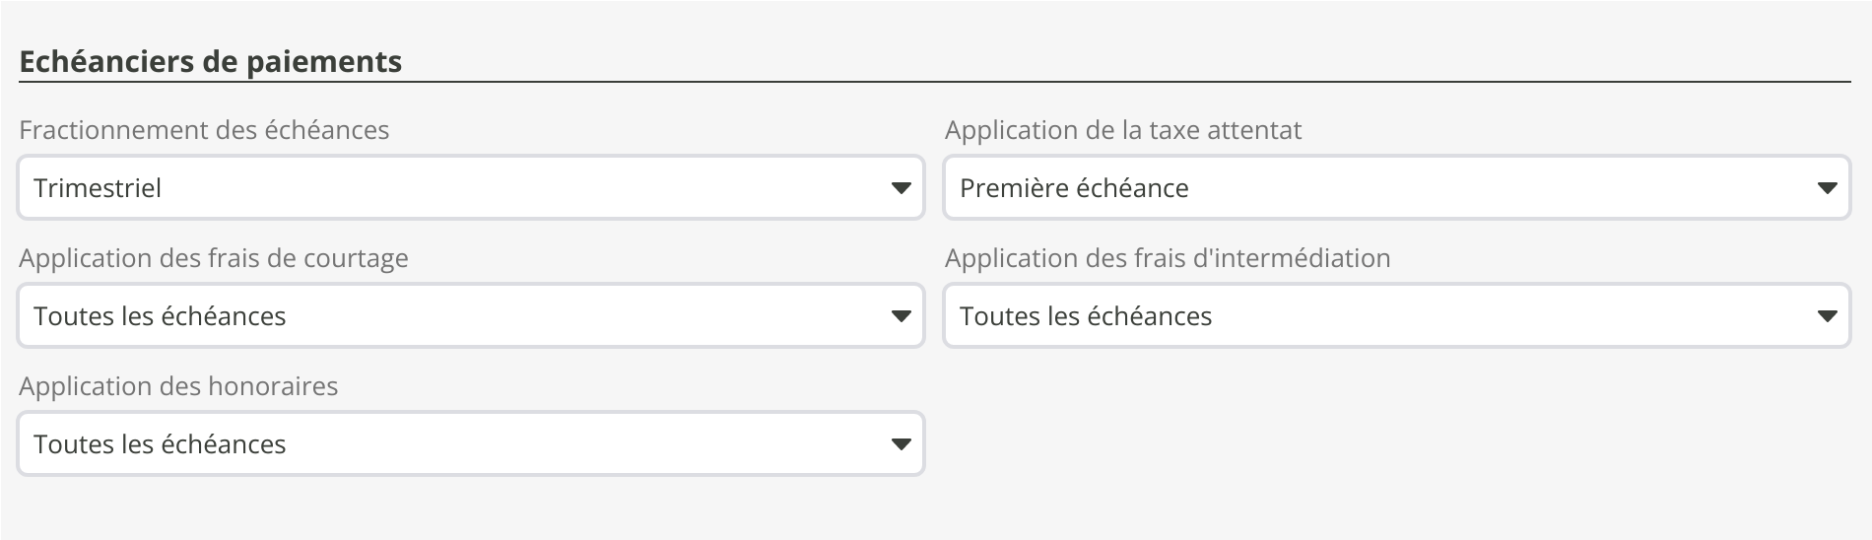Click the Trimestriel selected value text
1872x540 pixels.
coord(98,188)
